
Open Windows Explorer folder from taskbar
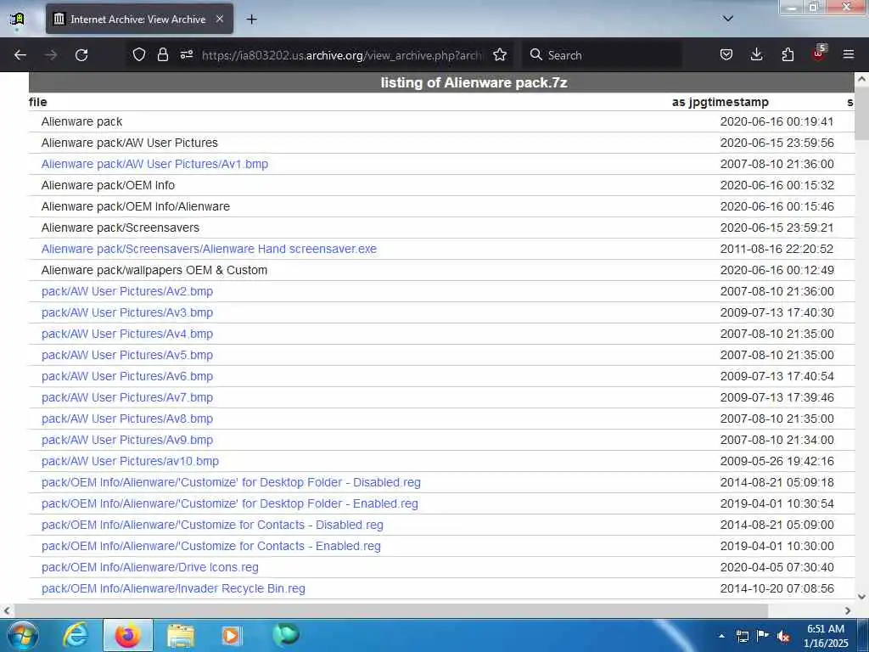click(x=181, y=635)
